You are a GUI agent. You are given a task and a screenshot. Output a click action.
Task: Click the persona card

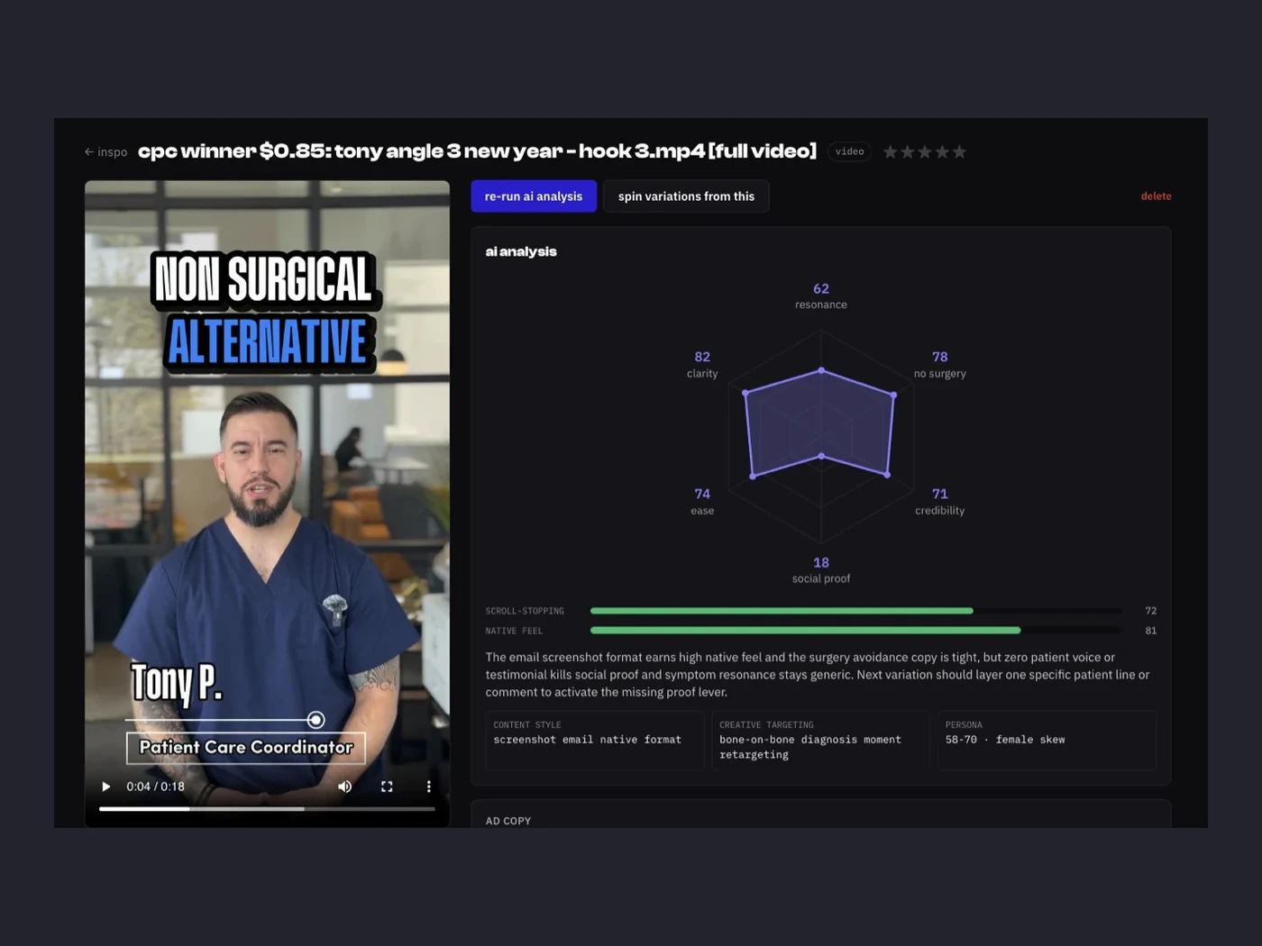pos(1047,741)
